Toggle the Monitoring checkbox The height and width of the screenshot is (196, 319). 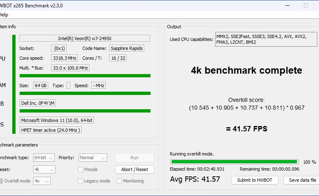coord(119,181)
